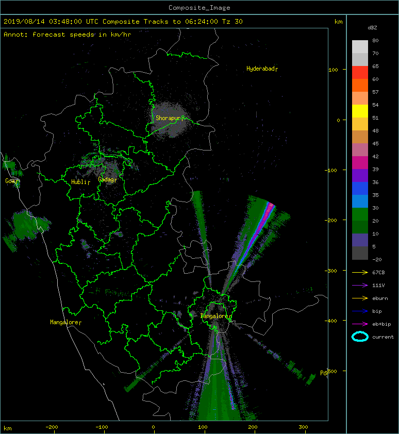Image resolution: width=399 pixels, height=434 pixels.
Task: Select the 'Annot: forecast speeds in km/hr' text
Action: click(68, 35)
